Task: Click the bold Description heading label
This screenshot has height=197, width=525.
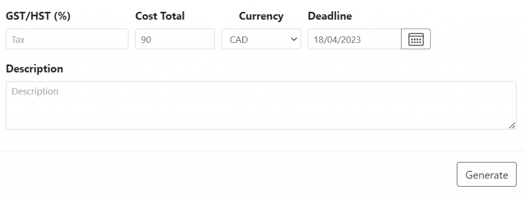Action: click(x=34, y=69)
